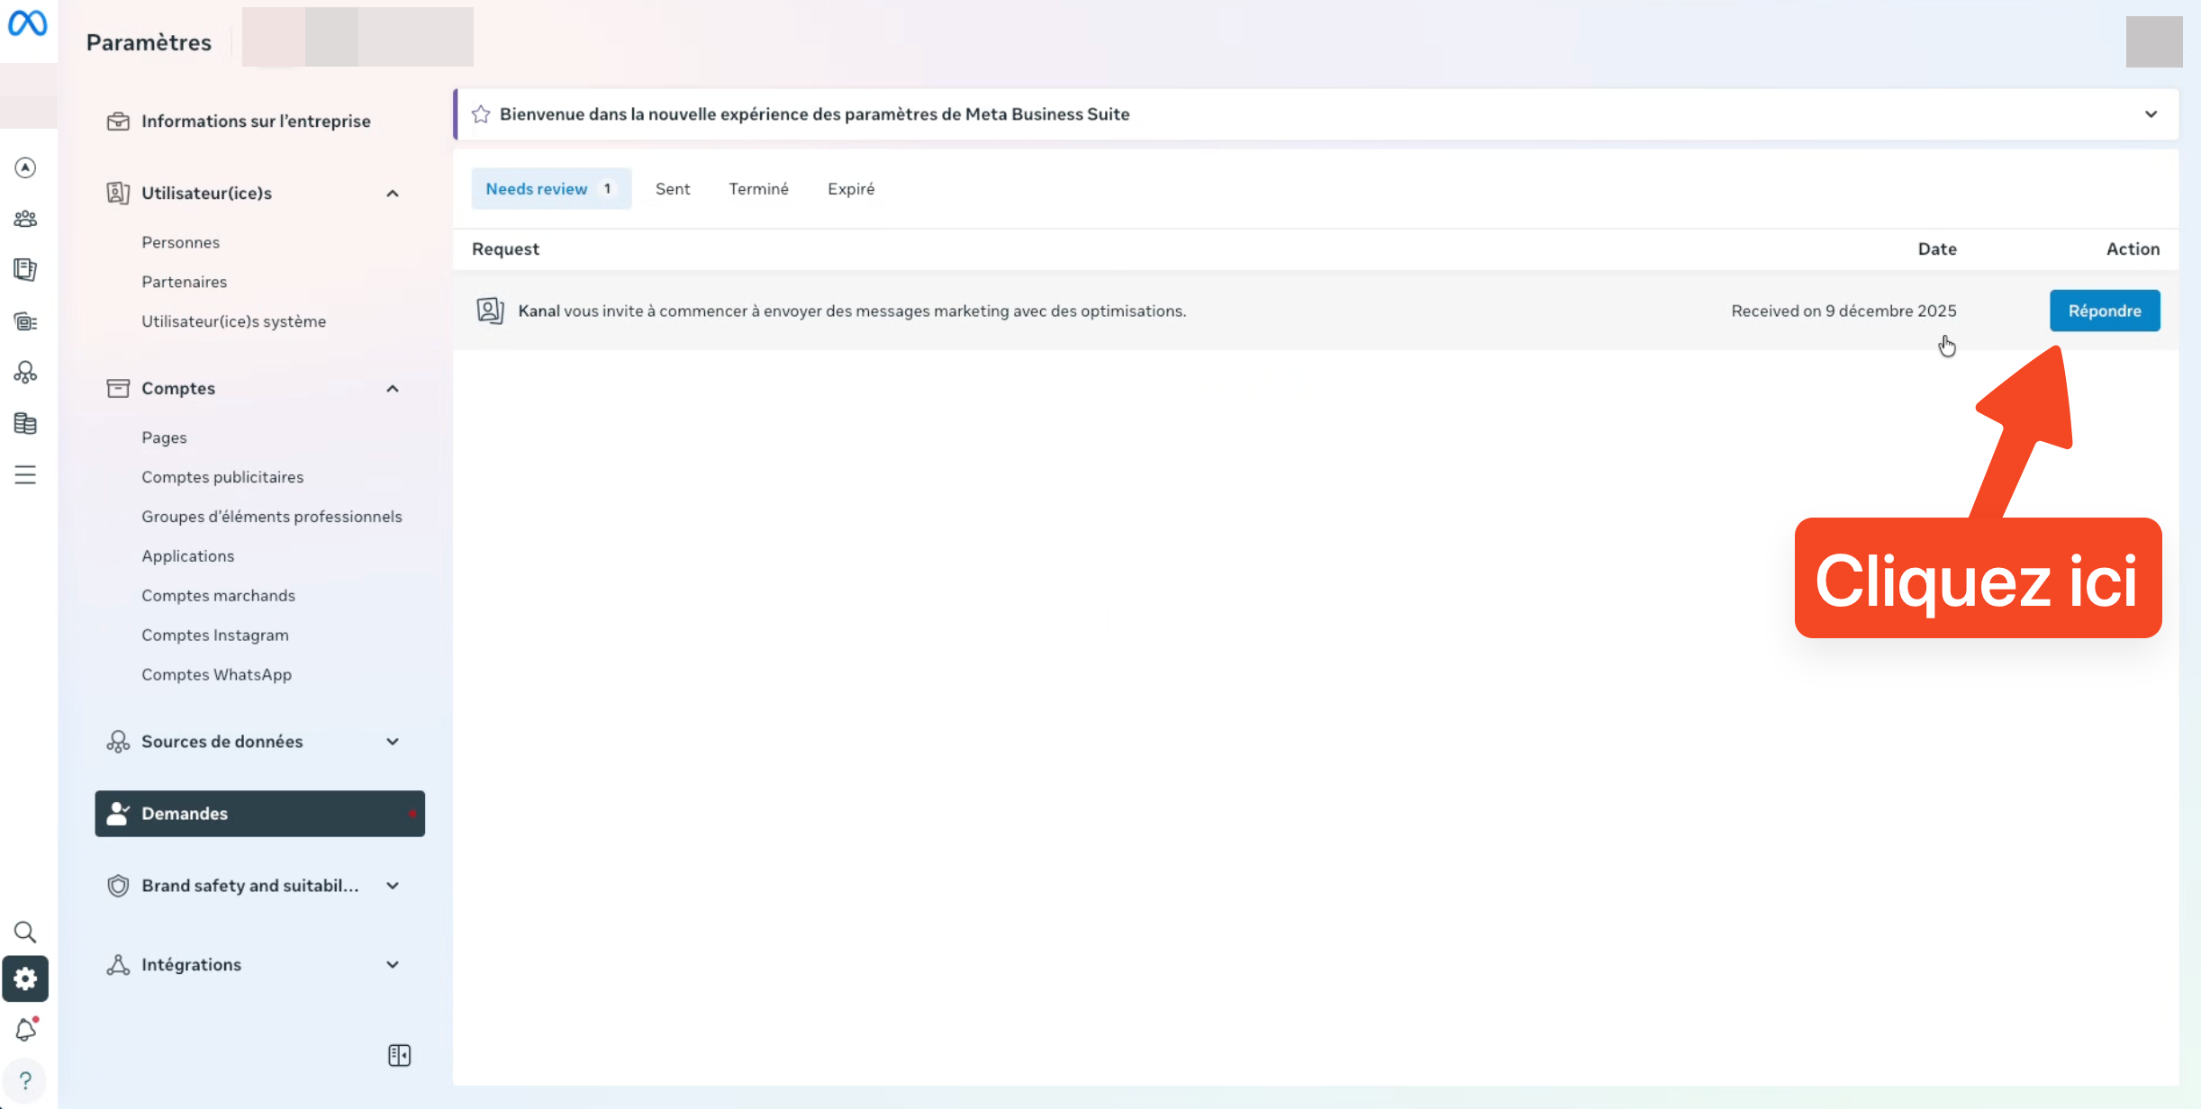Click the star icon in welcome banner

point(481,114)
